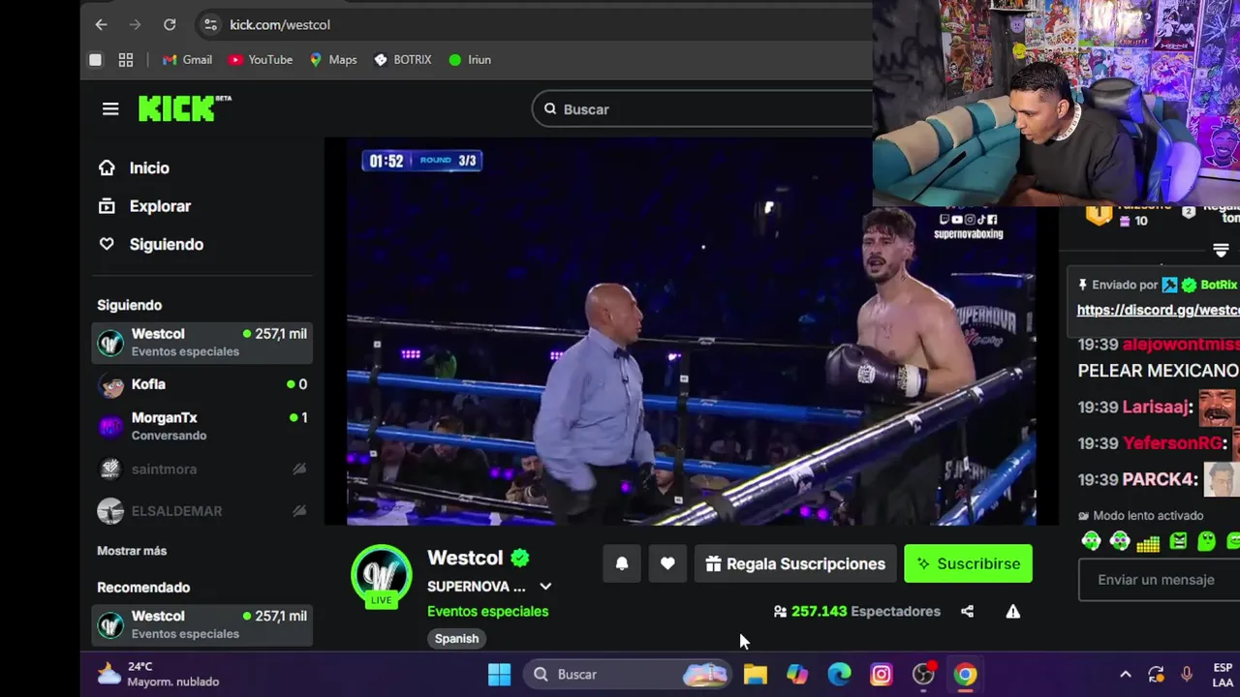Insert the first green headphone emote

point(1092,541)
